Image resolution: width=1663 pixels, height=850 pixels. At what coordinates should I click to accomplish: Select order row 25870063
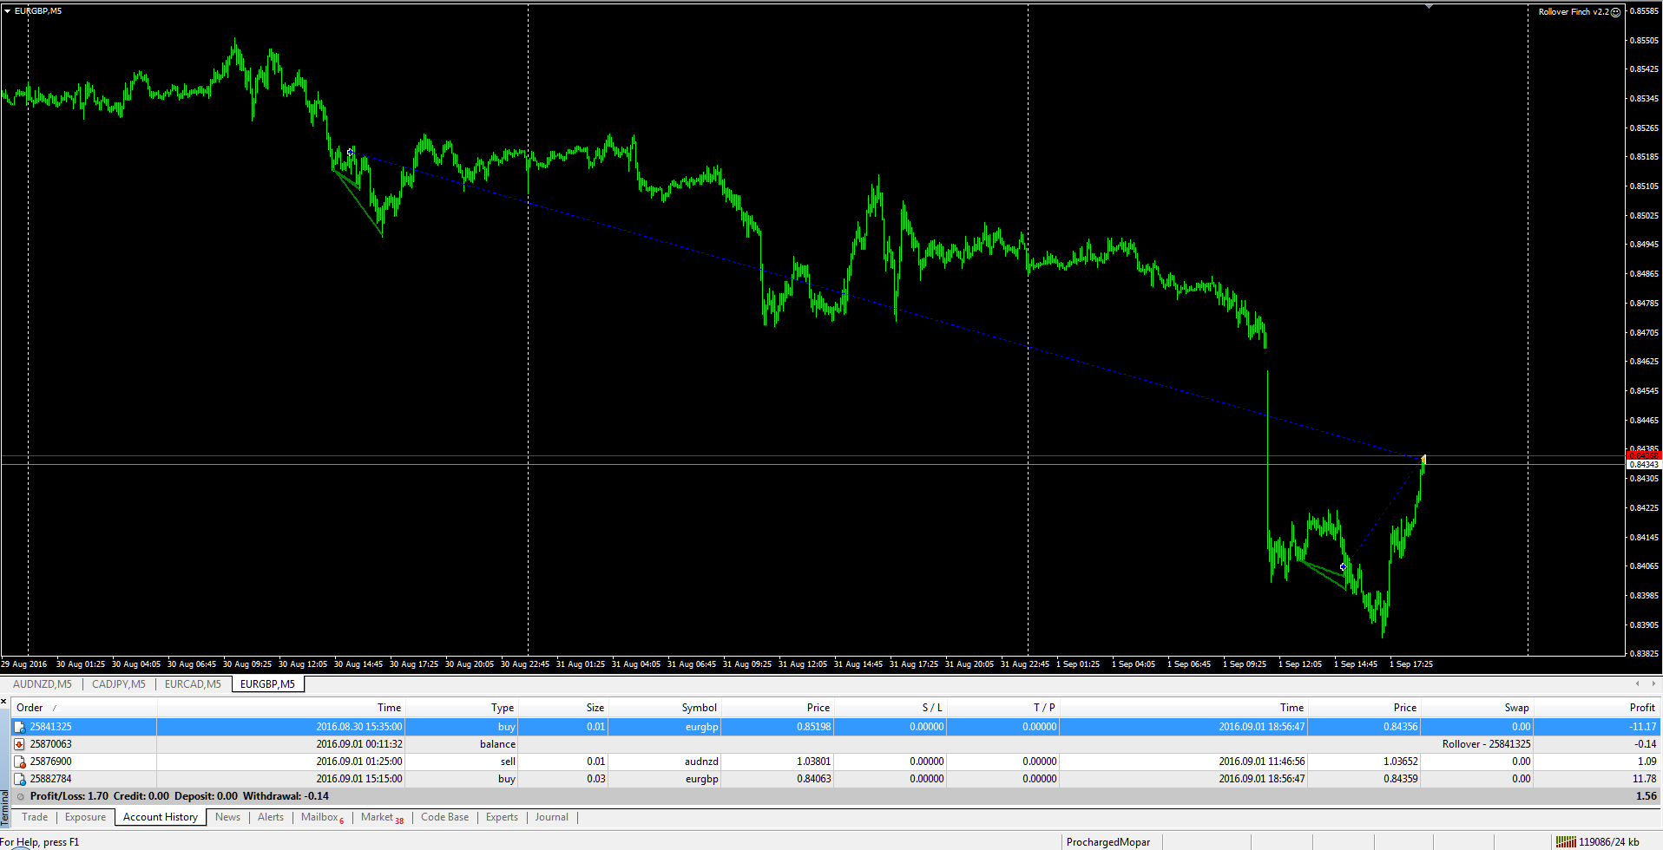coord(836,744)
